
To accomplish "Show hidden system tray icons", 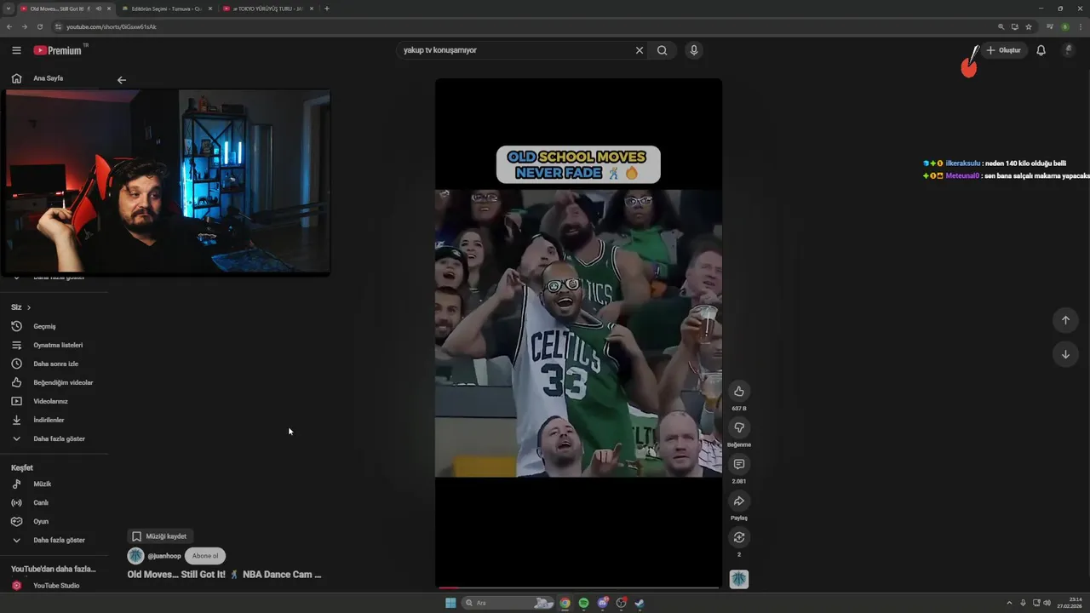I will (1010, 603).
